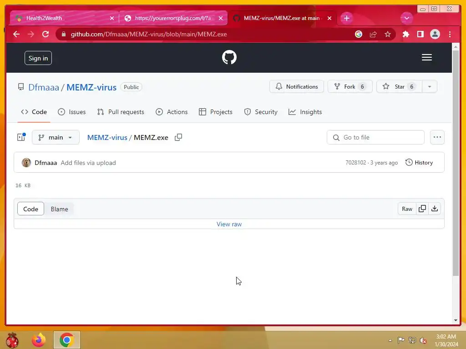
Task: Open the ornament Start button on taskbar
Action: tap(12, 340)
